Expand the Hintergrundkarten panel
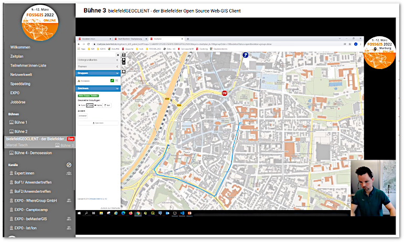The width and height of the screenshot is (404, 242). [98, 60]
